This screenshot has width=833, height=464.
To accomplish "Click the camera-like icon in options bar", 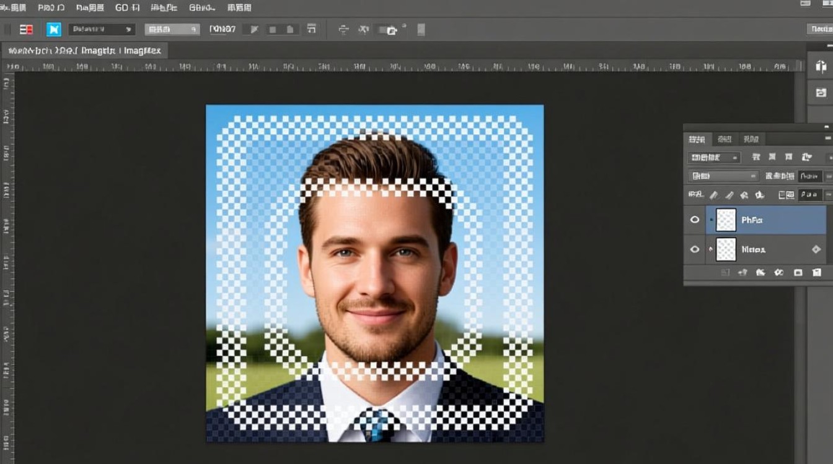I will tap(391, 30).
